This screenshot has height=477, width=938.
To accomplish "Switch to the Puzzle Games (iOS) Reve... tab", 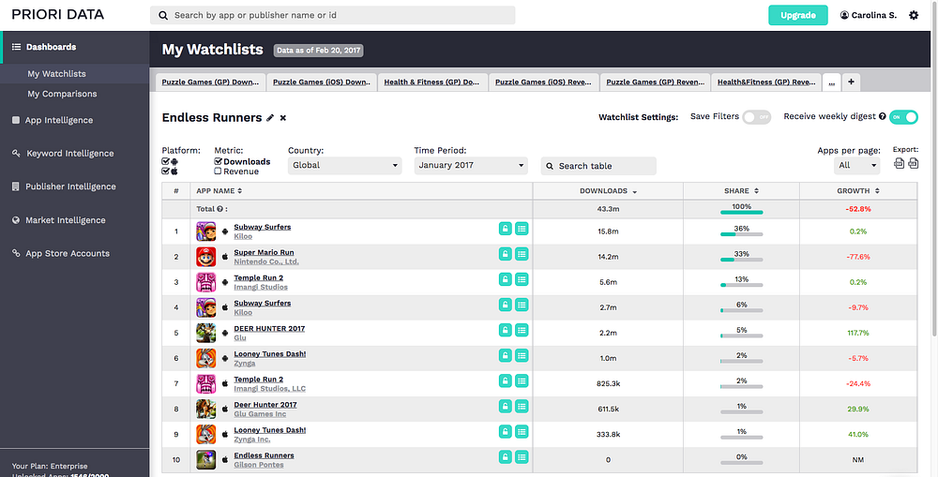I will [544, 82].
